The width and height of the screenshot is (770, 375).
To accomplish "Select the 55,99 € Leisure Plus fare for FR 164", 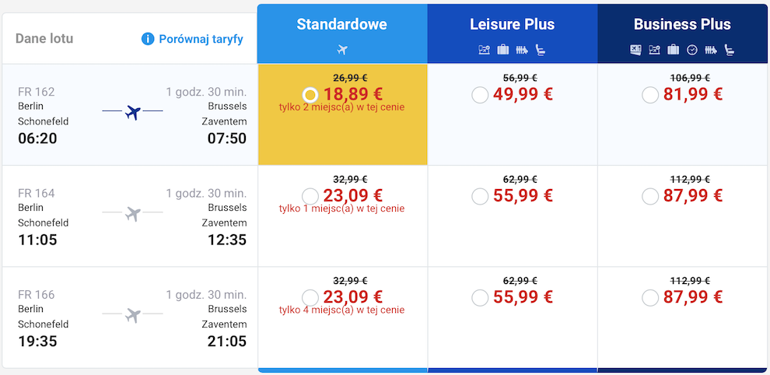I will [x=480, y=196].
